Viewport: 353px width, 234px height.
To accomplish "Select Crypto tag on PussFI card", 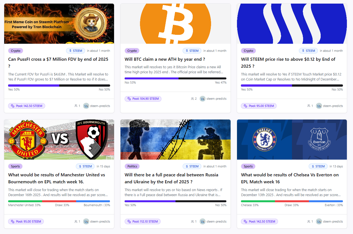I will point(16,51).
